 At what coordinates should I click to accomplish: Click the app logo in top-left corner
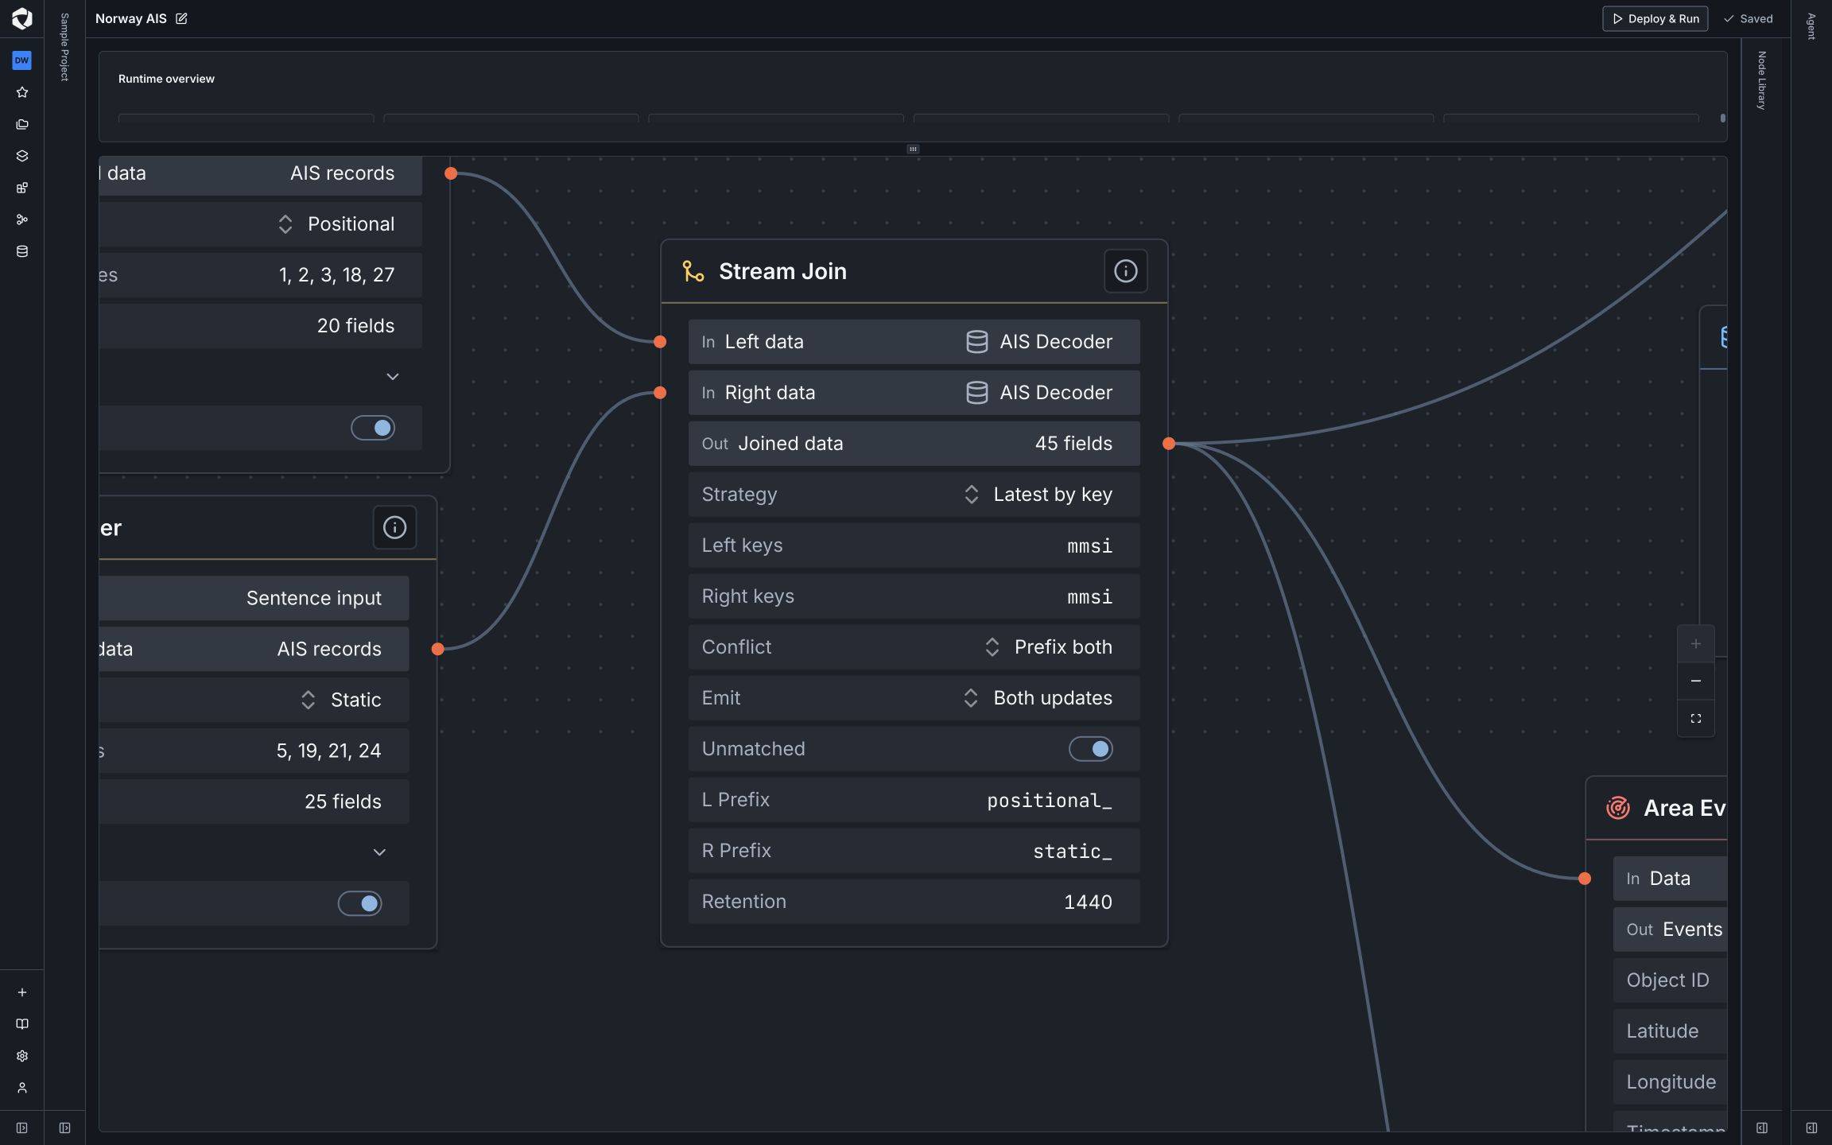pyautogui.click(x=22, y=18)
